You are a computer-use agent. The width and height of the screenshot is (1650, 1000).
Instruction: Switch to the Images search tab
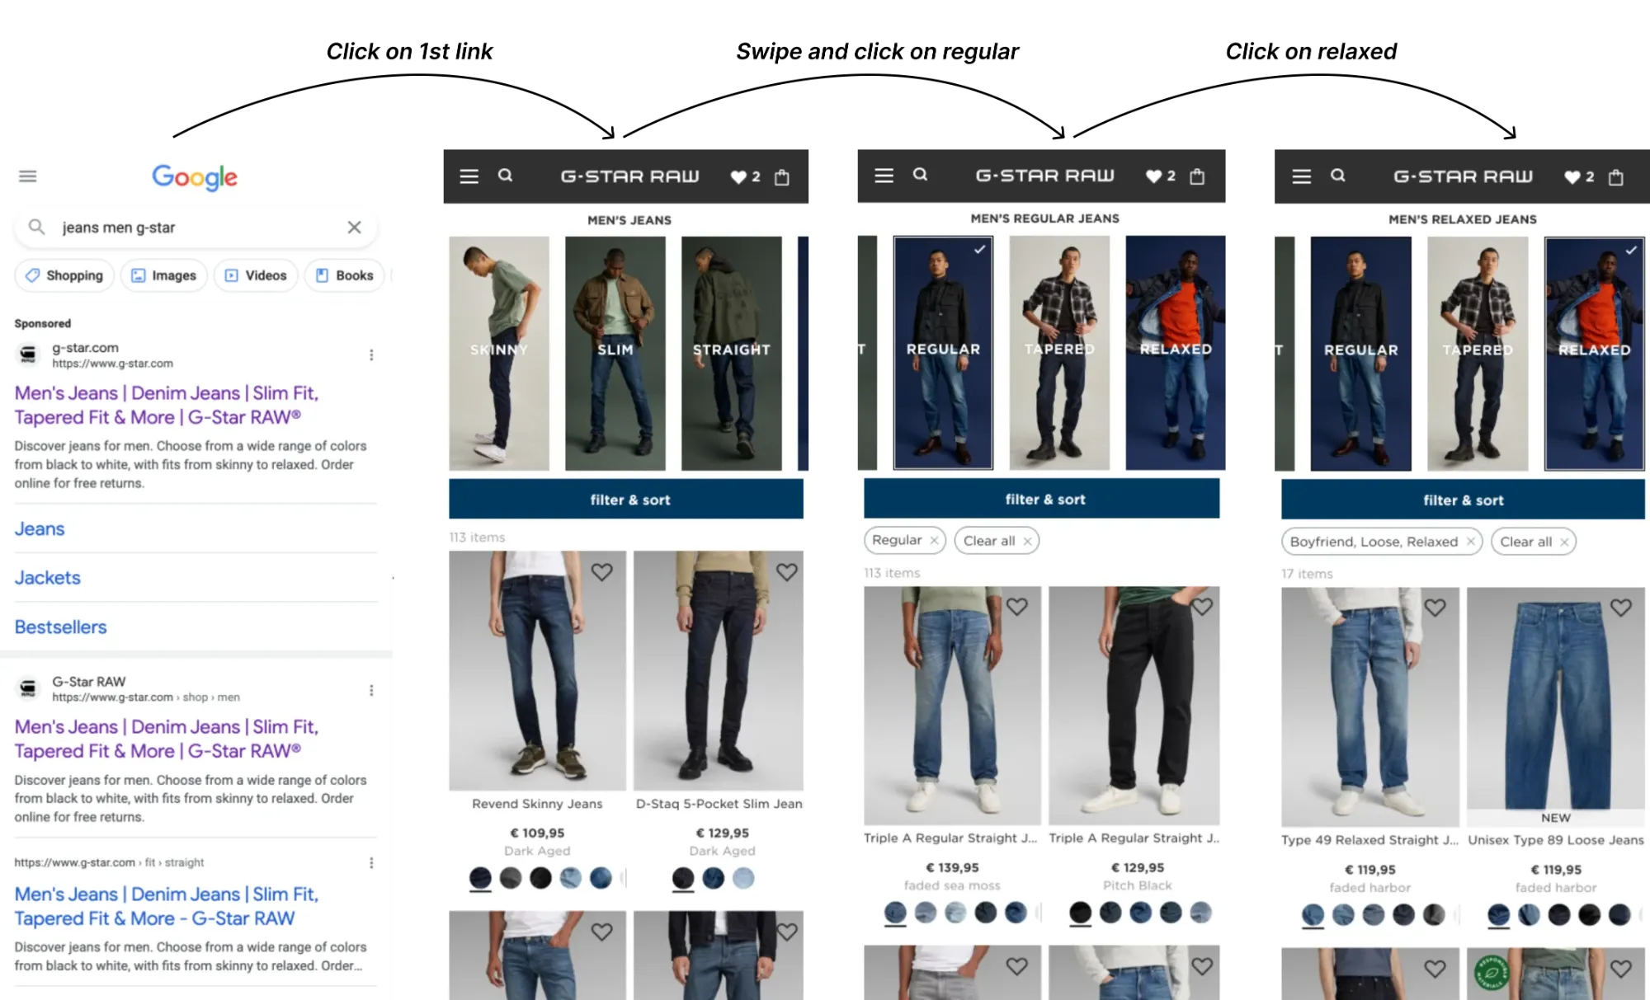[x=164, y=275]
